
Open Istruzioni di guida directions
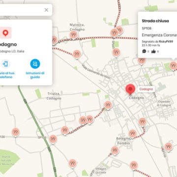point(35,69)
